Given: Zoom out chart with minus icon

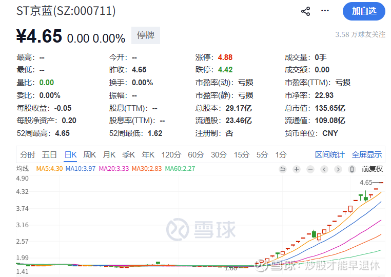Looking at the screenshot, I should 310,169.
